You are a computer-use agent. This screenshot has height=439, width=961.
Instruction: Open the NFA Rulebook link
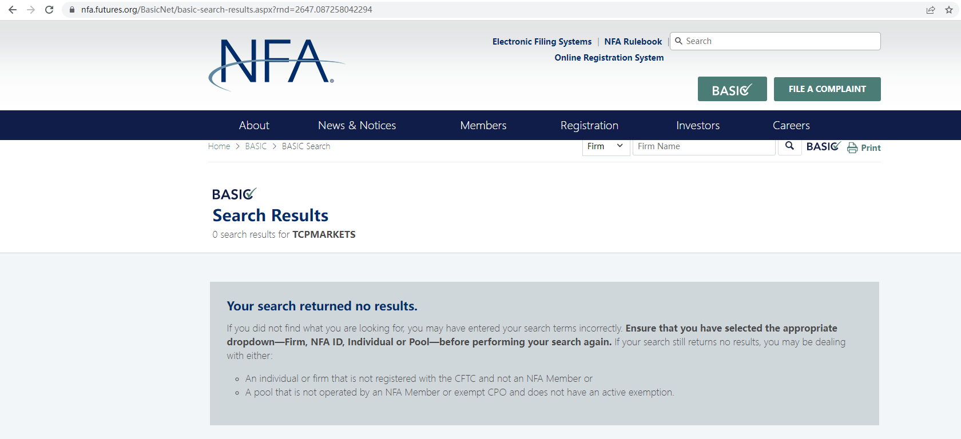[x=633, y=42]
